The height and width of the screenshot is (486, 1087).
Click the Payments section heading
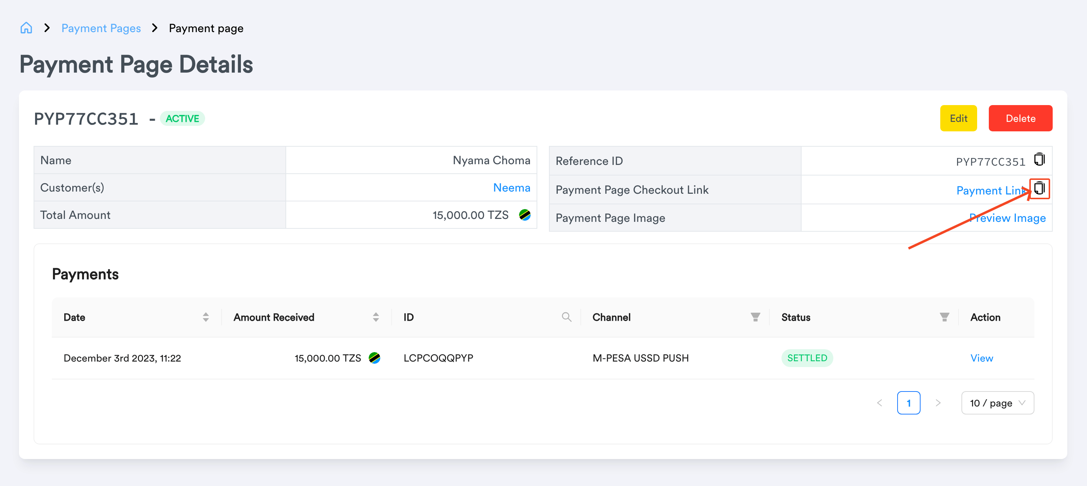point(85,274)
